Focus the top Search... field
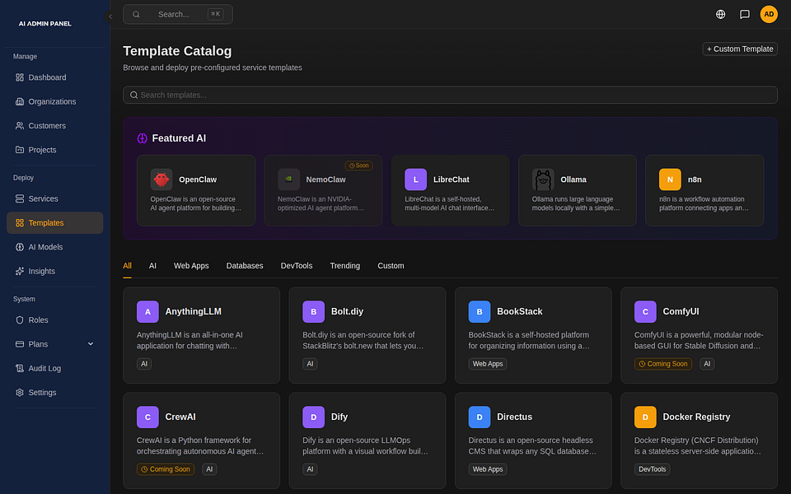Viewport: 791px width, 494px height. point(178,15)
